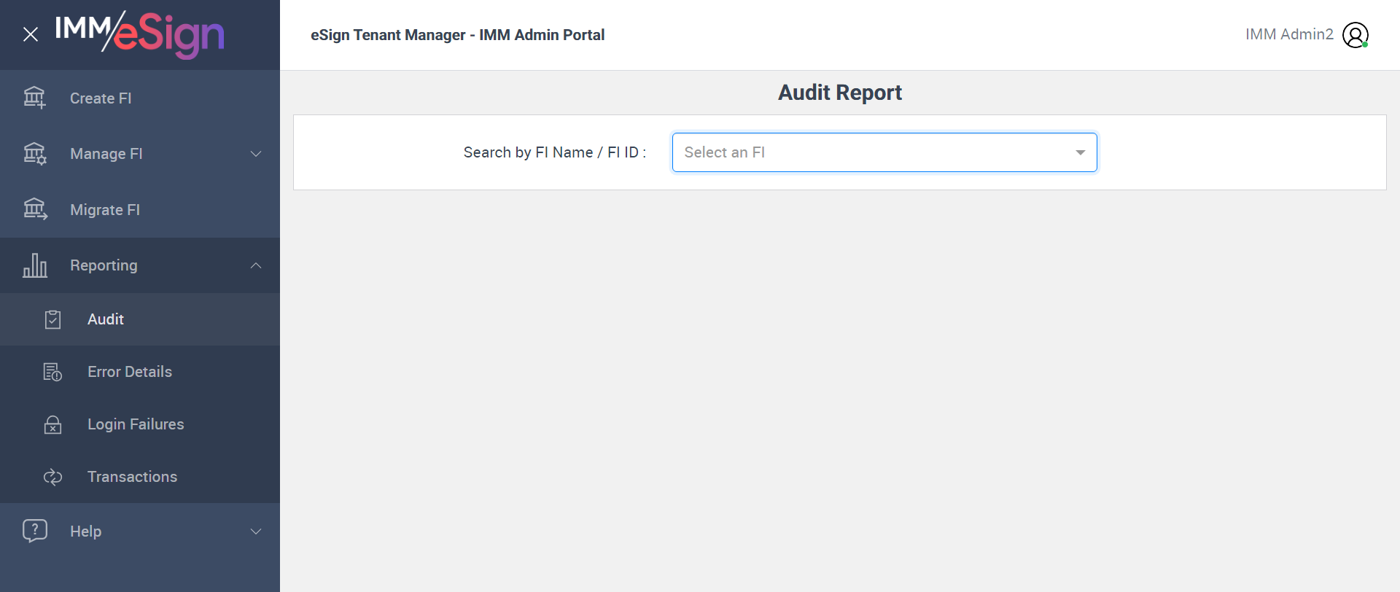This screenshot has width=1400, height=592.
Task: Click the Help question bubble icon
Action: (x=34, y=531)
